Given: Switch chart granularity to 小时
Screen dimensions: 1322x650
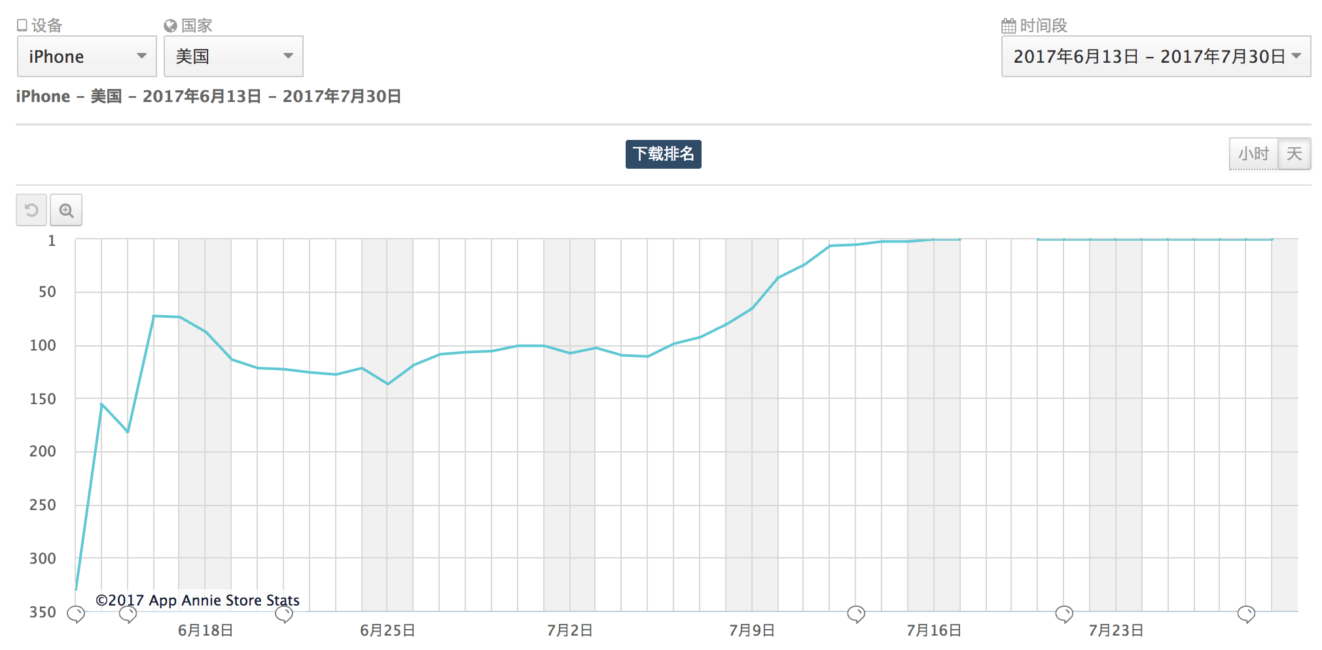Looking at the screenshot, I should (x=1253, y=154).
